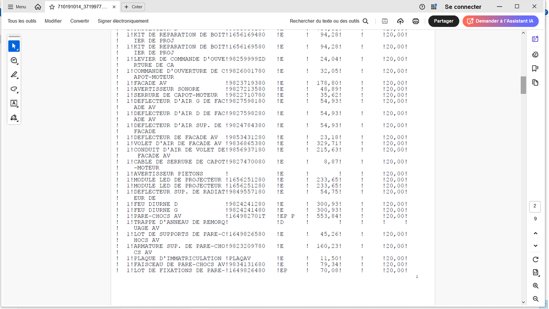Viewport: 549px width, 309px height.
Task: Click the price 215,63
Action: coord(327,150)
